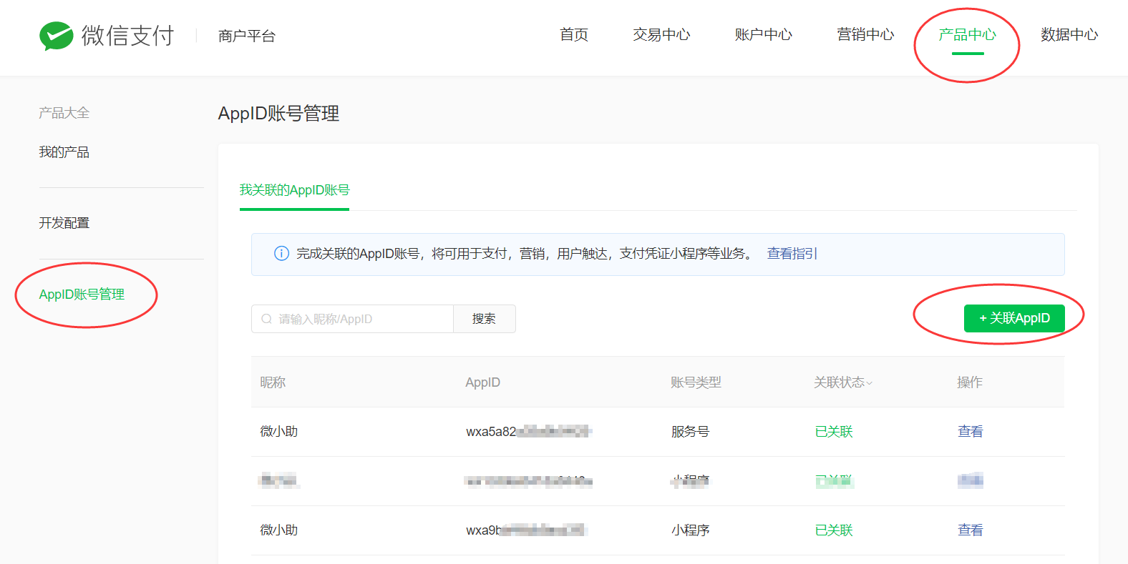Image resolution: width=1128 pixels, height=564 pixels.
Task: Select the 产品中心 top menu item
Action: pos(967,35)
